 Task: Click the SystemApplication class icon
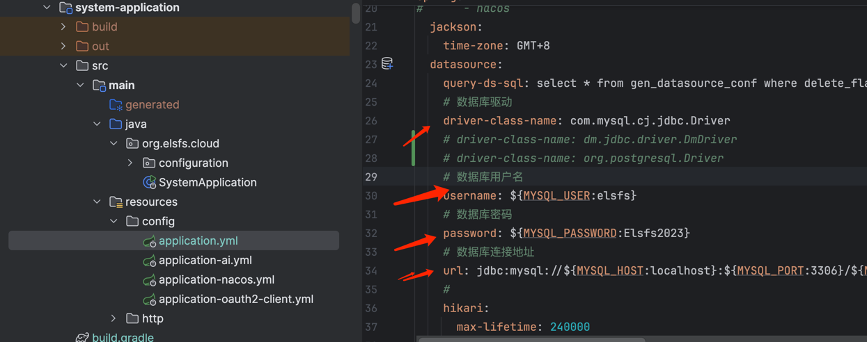point(149,183)
